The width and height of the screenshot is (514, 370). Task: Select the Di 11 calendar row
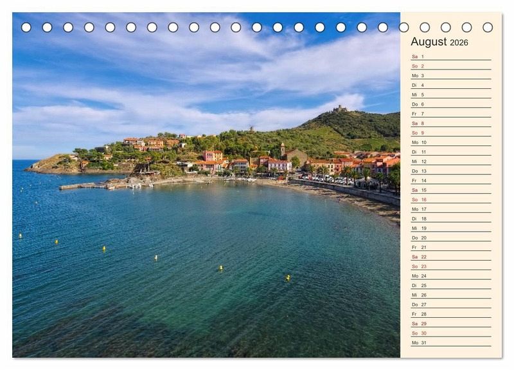tap(451, 152)
